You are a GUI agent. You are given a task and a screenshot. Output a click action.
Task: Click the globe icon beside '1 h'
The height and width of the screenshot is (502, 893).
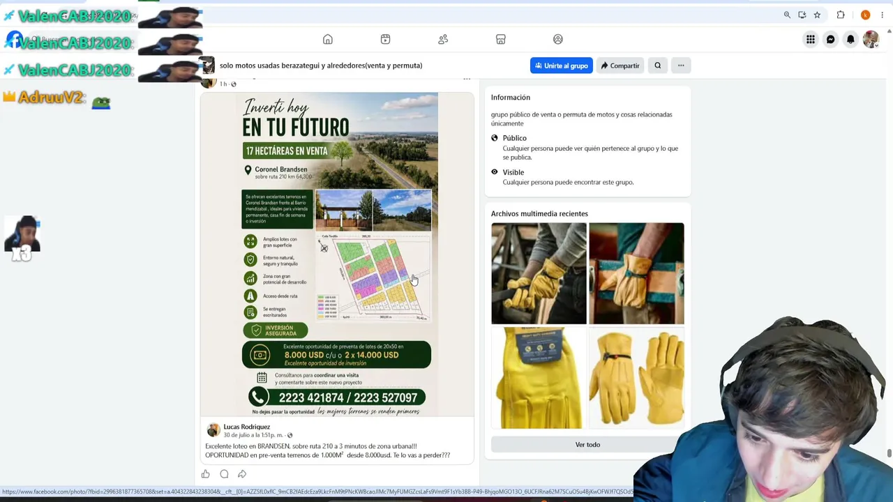point(233,84)
